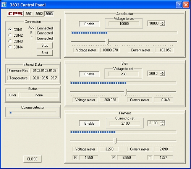Click the Bias voltage slider thumb
Image resolution: width=191 pixels, height=169 pixels.
point(126,92)
